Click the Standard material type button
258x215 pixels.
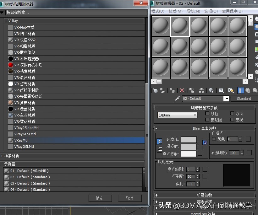pyautogui.click(x=244, y=98)
